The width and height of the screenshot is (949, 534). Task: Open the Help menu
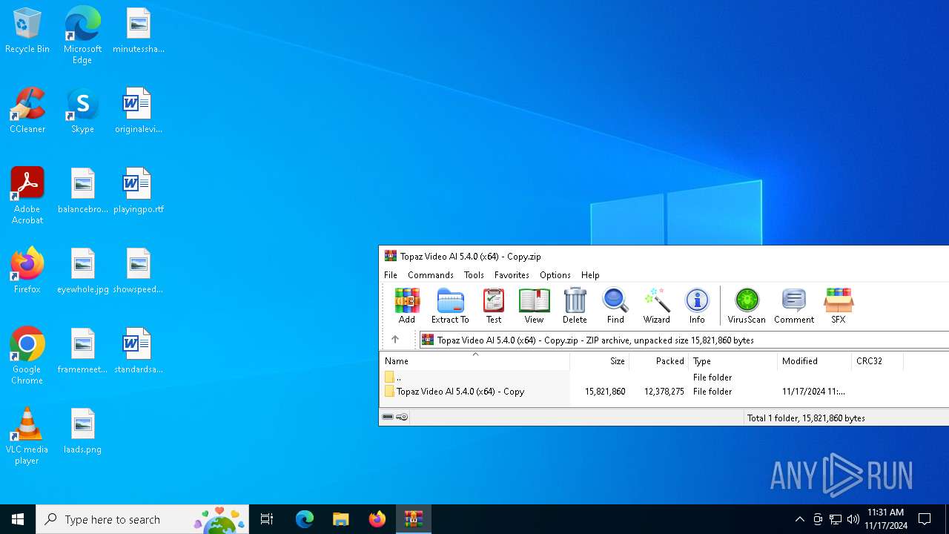pyautogui.click(x=590, y=274)
